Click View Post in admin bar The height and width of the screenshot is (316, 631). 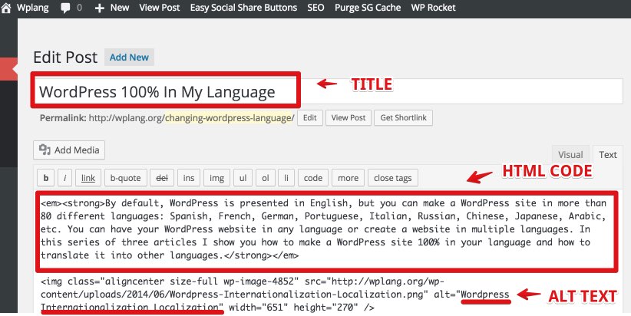[x=160, y=8]
